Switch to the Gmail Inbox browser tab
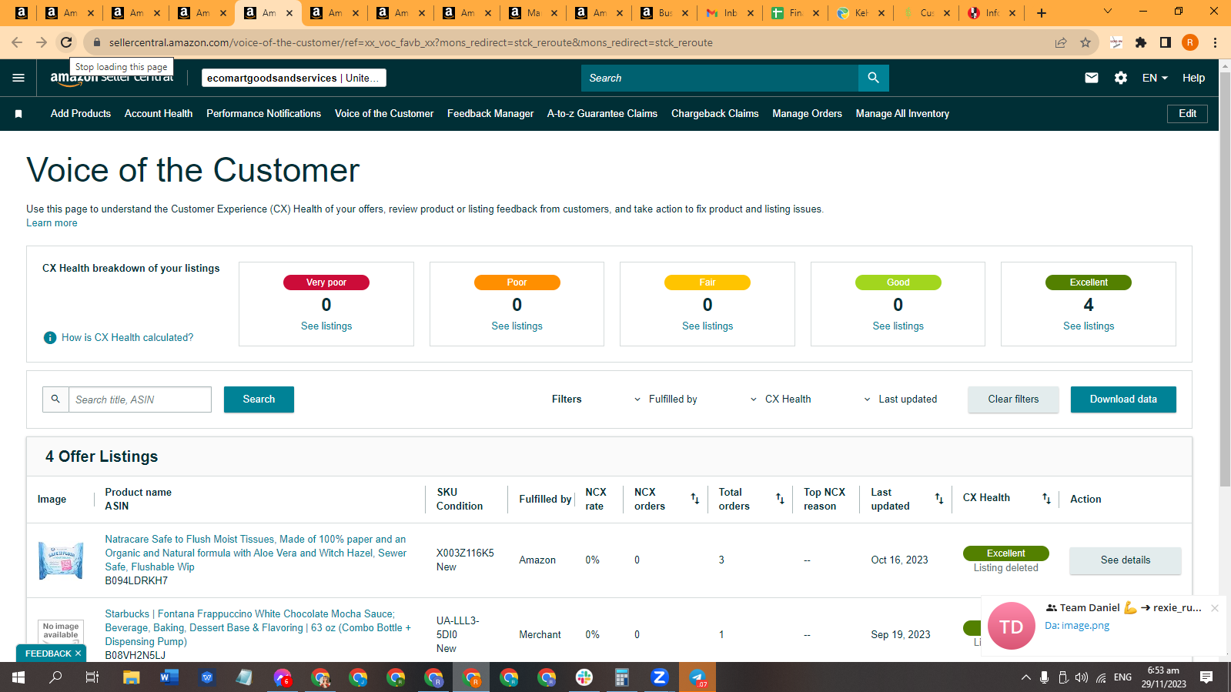This screenshot has height=692, width=1231. 729,13
